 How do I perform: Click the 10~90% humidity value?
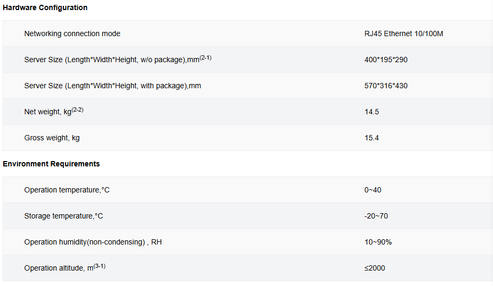(378, 242)
